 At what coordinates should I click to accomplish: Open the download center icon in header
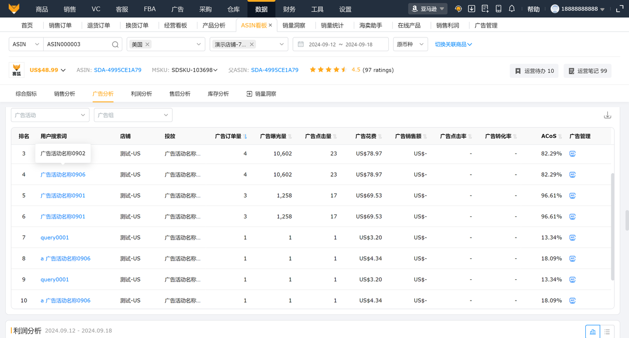(x=472, y=9)
